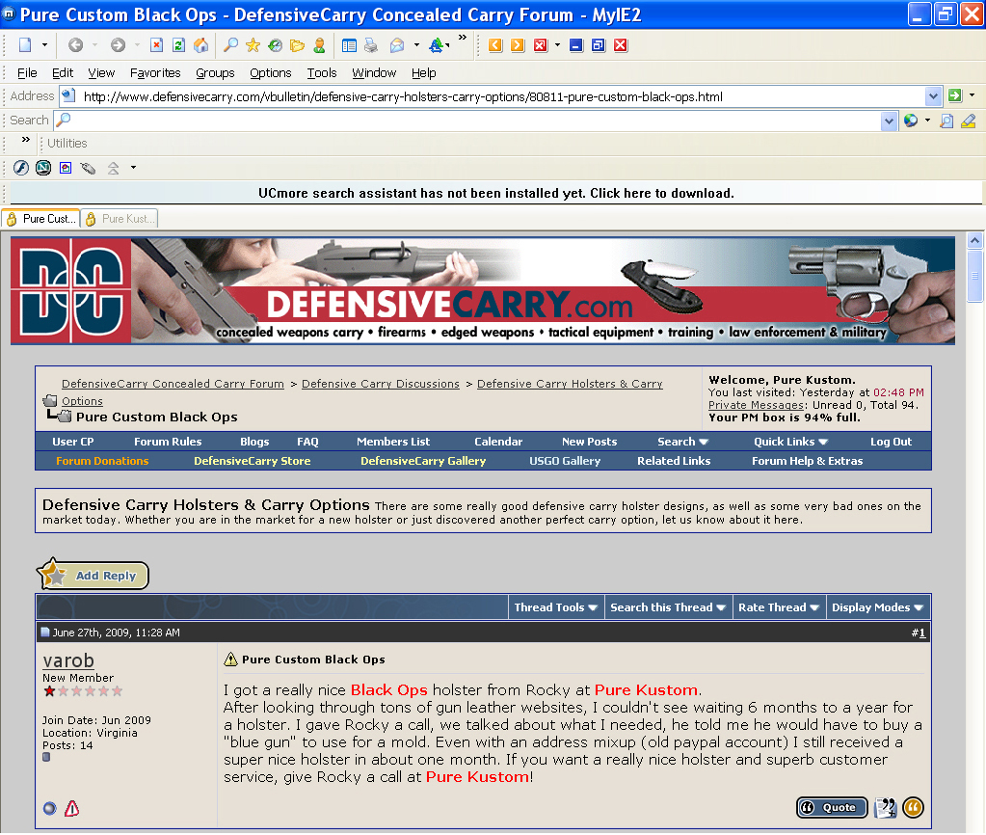Viewport: 986px width, 835px height.
Task: Open the Options menu
Action: click(271, 73)
